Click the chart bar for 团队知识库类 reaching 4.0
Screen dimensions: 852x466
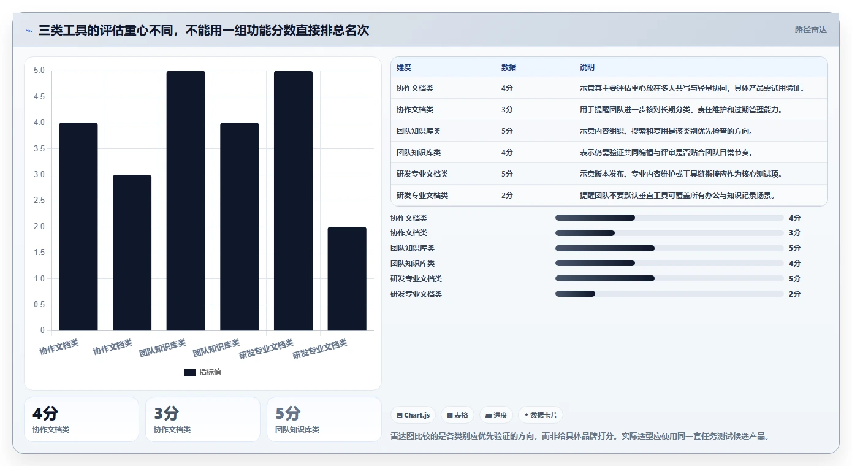(240, 227)
